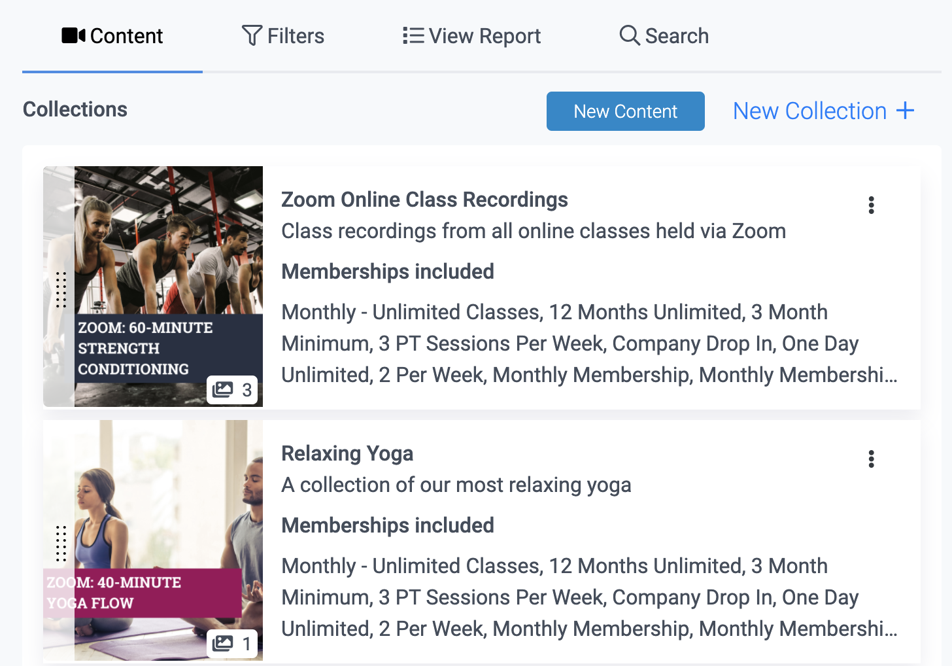Image resolution: width=952 pixels, height=666 pixels.
Task: Go to the View Report tab
Action: (x=484, y=36)
